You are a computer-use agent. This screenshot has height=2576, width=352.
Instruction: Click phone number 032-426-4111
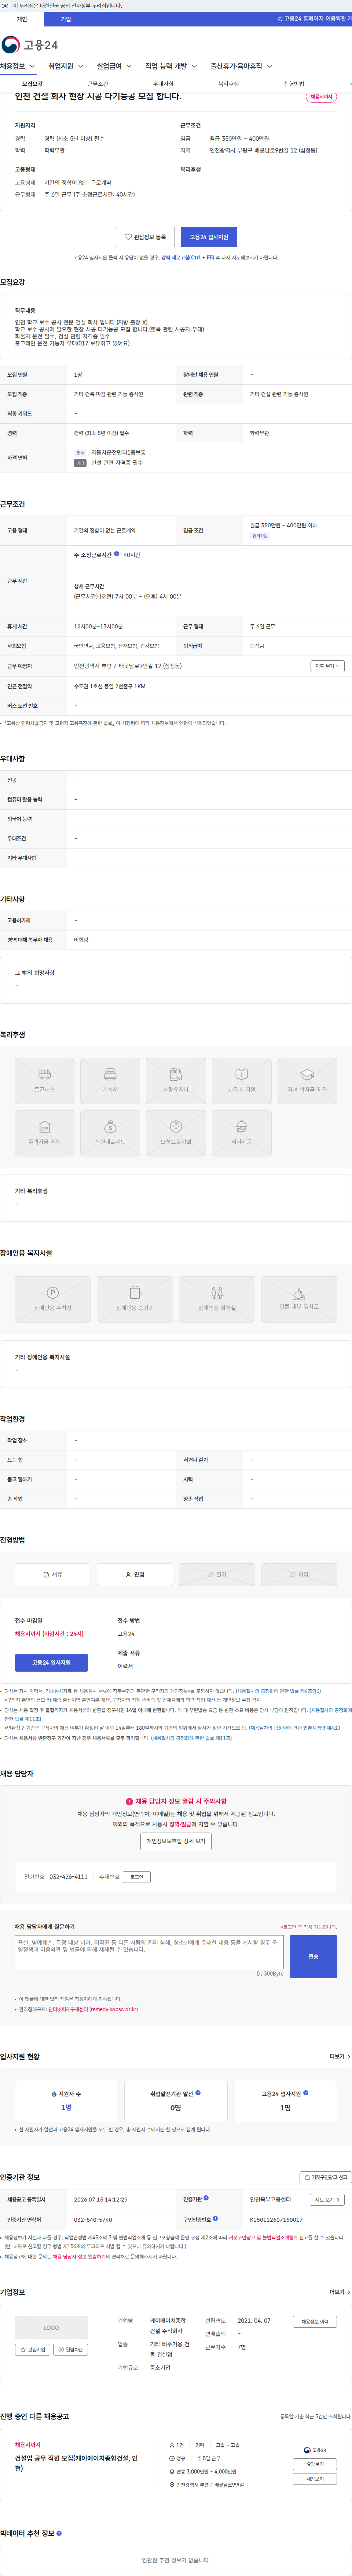(69, 1877)
